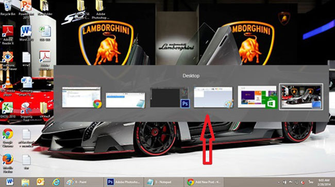Open the Word 2010 desktop shortcut
Viewport: 335px width, 187px height.
26,33
